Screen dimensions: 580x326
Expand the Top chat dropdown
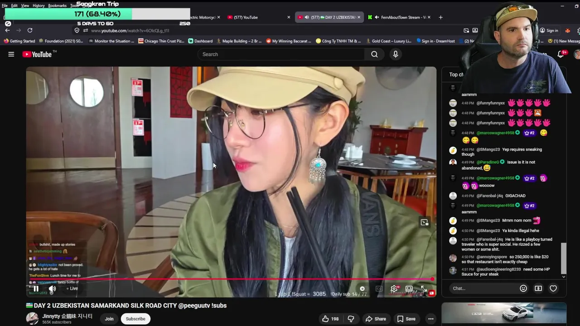pyautogui.click(x=456, y=74)
